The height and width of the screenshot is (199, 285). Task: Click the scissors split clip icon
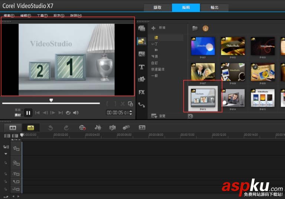(x=123, y=104)
